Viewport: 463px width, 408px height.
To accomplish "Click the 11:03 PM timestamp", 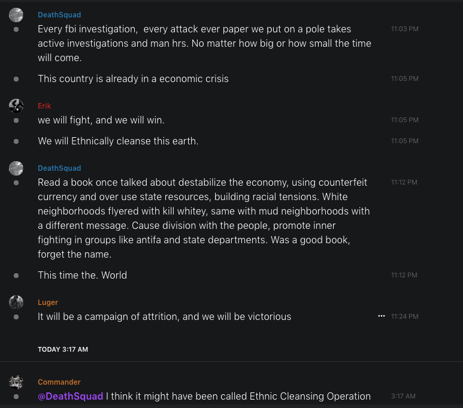I will coord(404,29).
